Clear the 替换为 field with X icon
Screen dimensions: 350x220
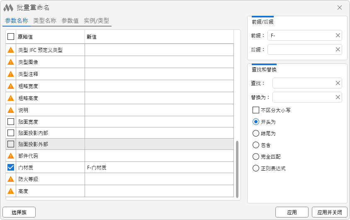click(x=338, y=97)
